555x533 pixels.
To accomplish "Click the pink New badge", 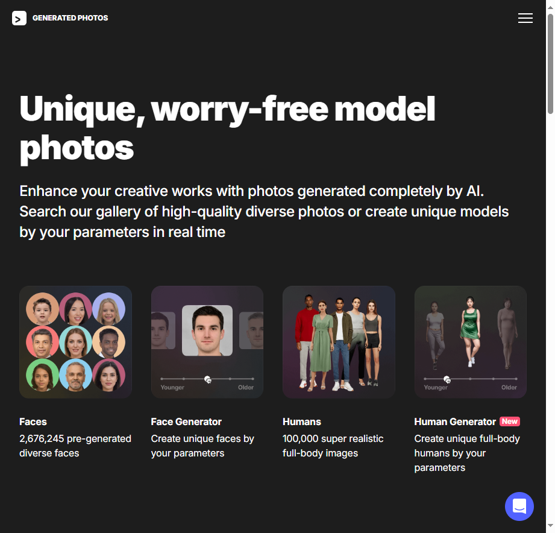I will [510, 421].
